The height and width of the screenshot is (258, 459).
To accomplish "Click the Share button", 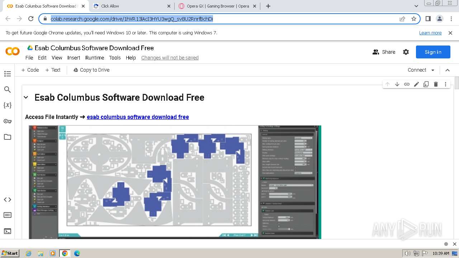I will pos(384,52).
